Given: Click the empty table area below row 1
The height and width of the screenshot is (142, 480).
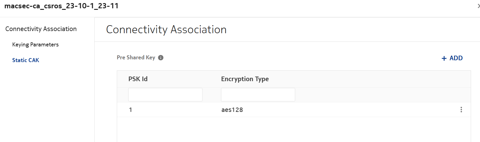Looking at the screenshot, I should click(294, 129).
